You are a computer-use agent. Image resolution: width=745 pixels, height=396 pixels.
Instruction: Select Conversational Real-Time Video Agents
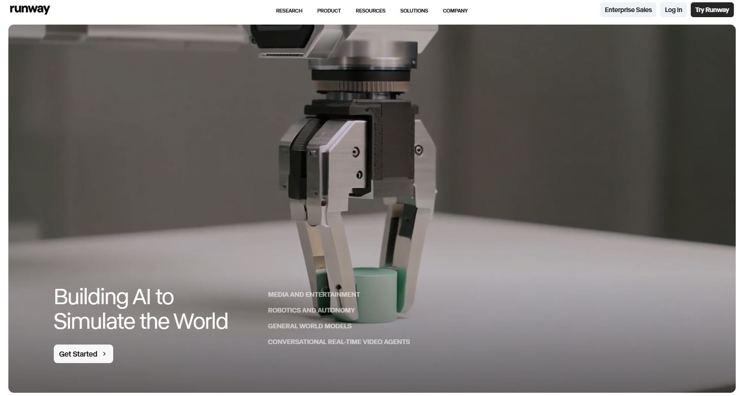tap(339, 342)
